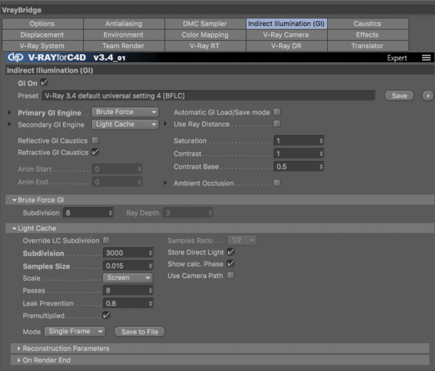Screen dimensions: 435x371
Task: Expand the Use Ray Distance options
Action: tap(165, 124)
